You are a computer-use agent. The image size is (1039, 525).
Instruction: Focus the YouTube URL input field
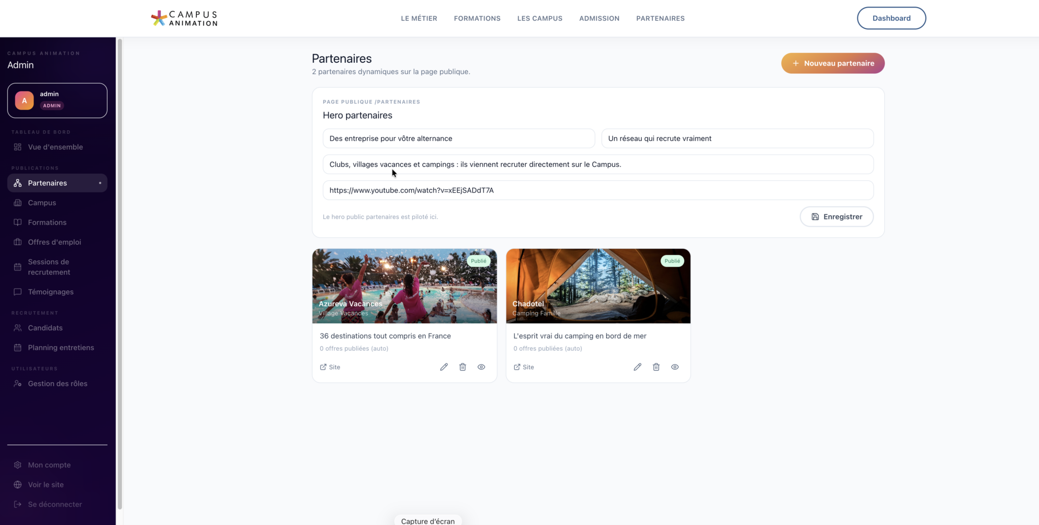click(x=598, y=190)
